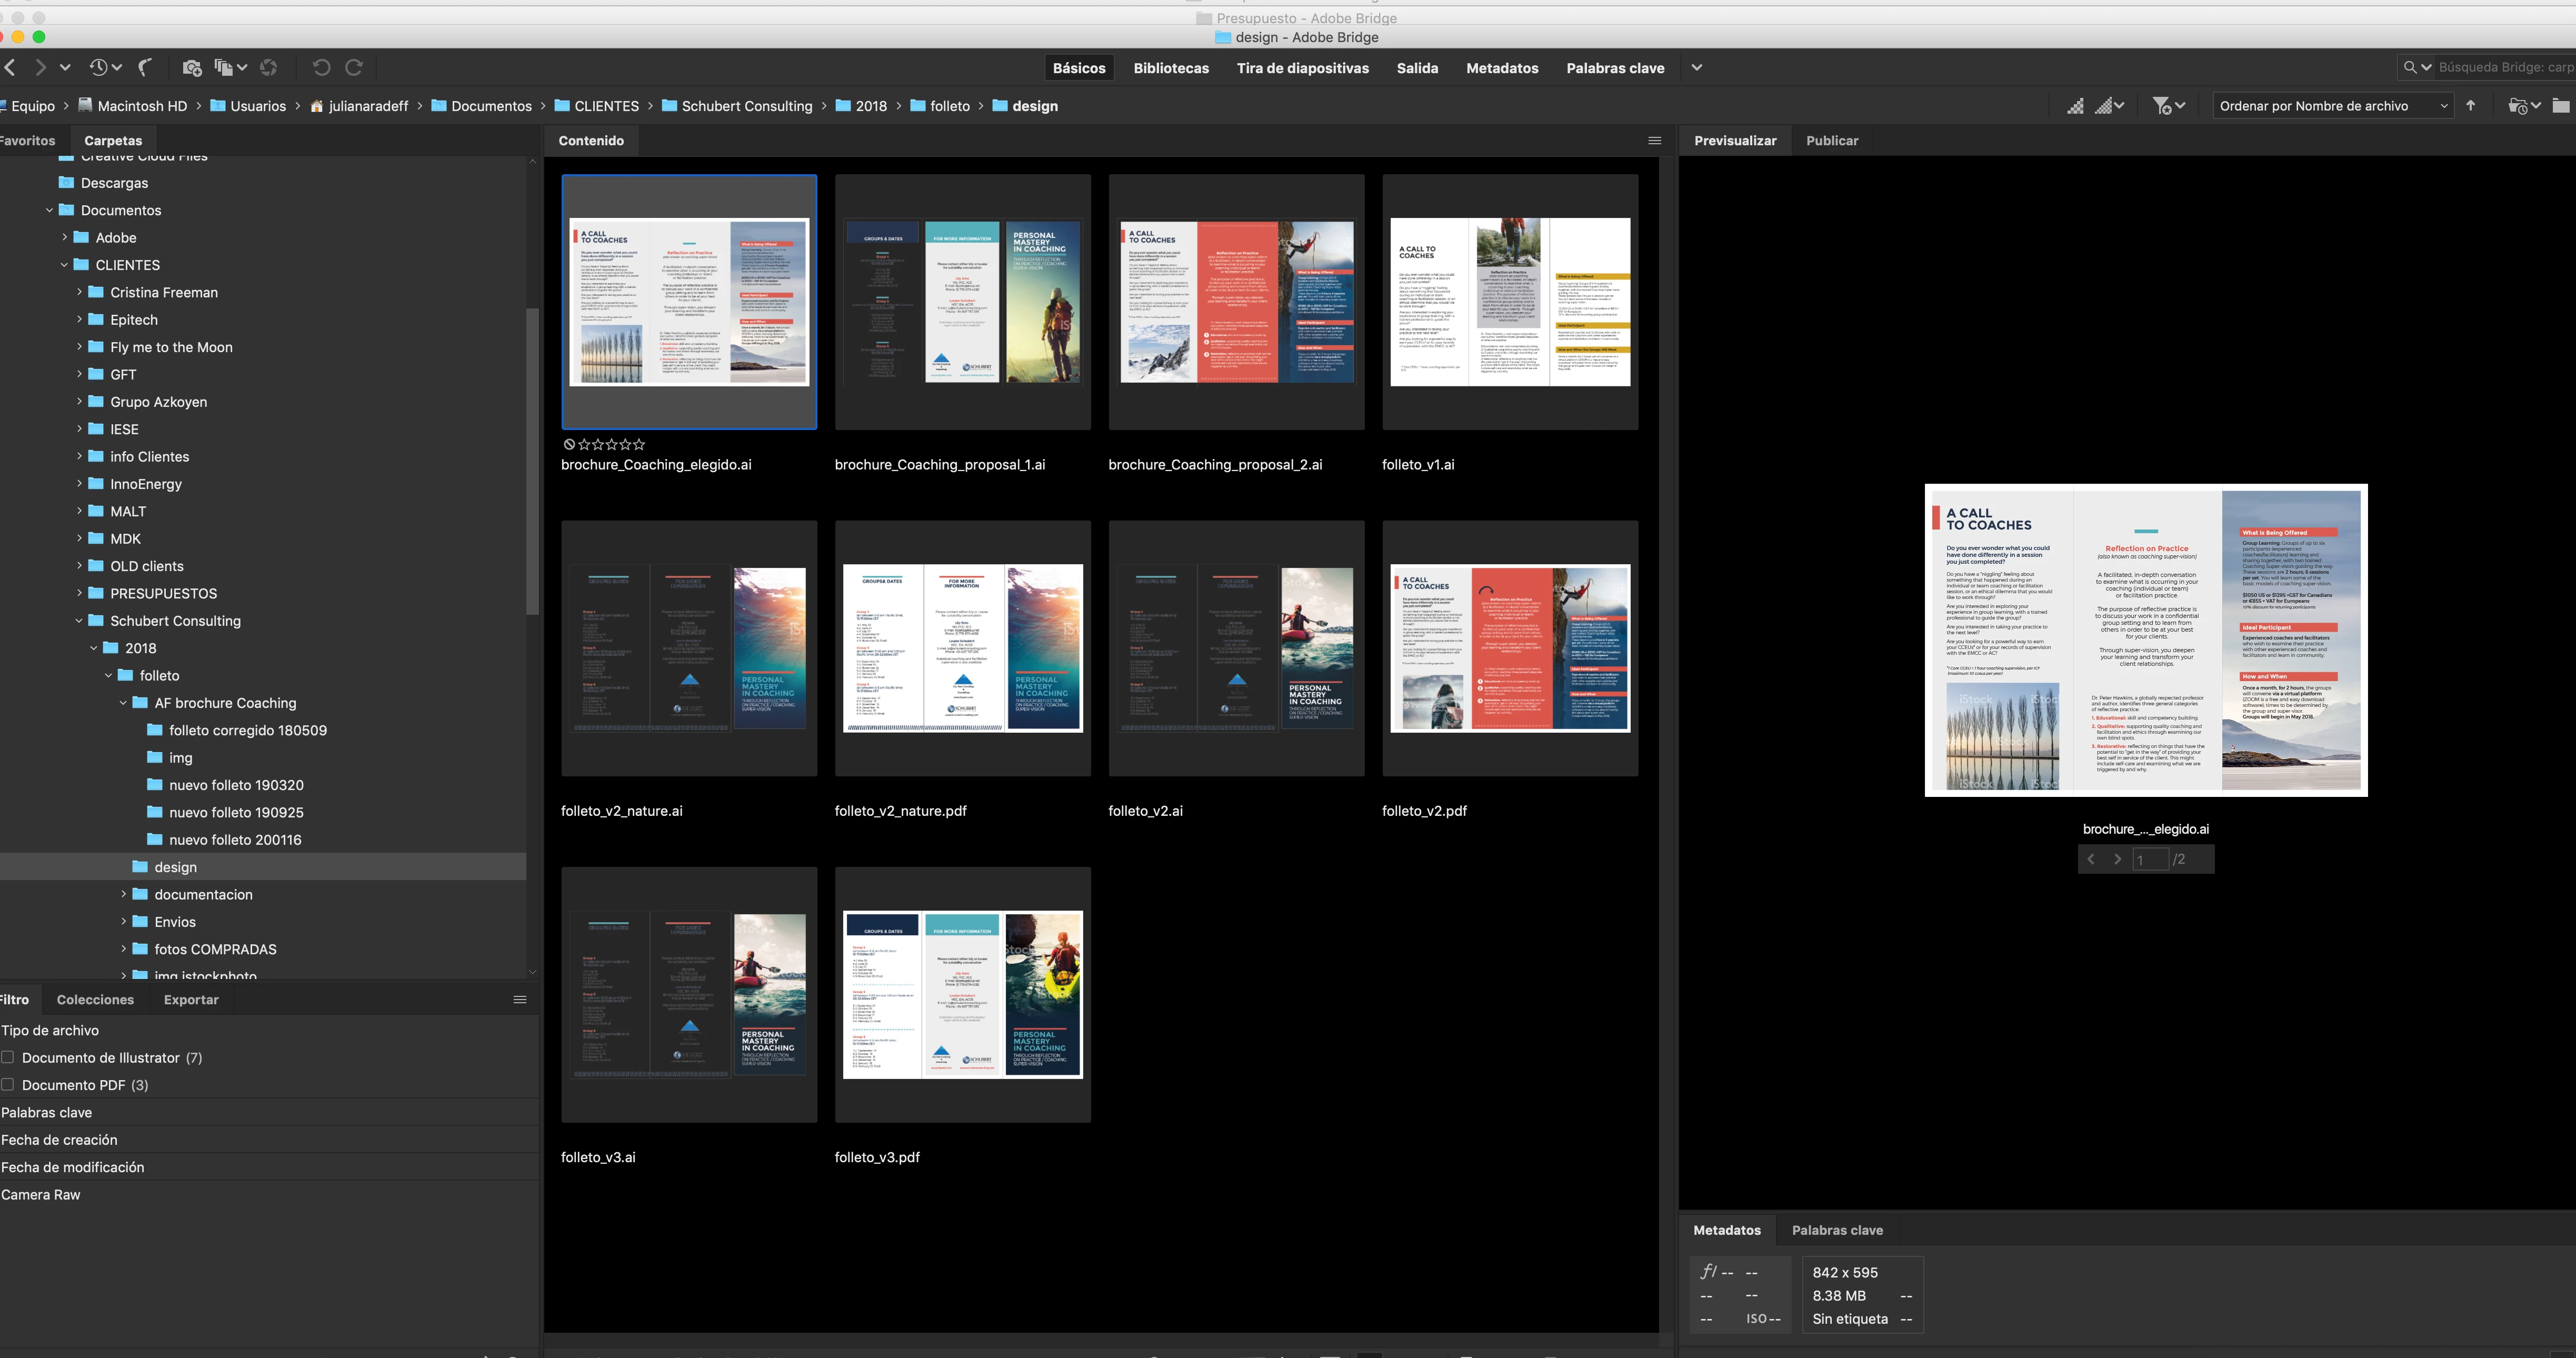Check Documento de Illustrator filter
This screenshot has width=2576, height=1358.
pyautogui.click(x=8, y=1057)
